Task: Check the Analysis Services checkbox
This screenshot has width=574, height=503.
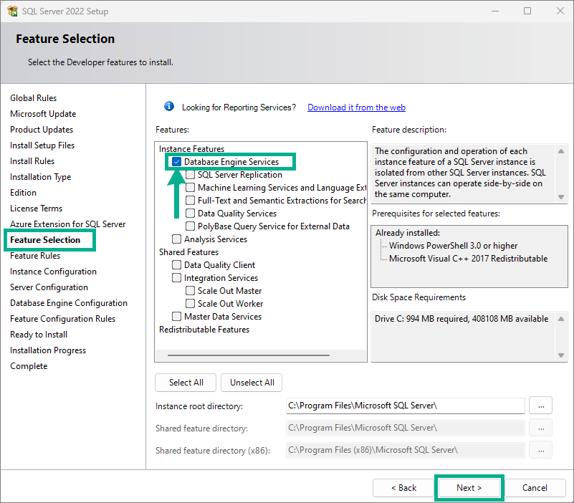Action: click(176, 239)
